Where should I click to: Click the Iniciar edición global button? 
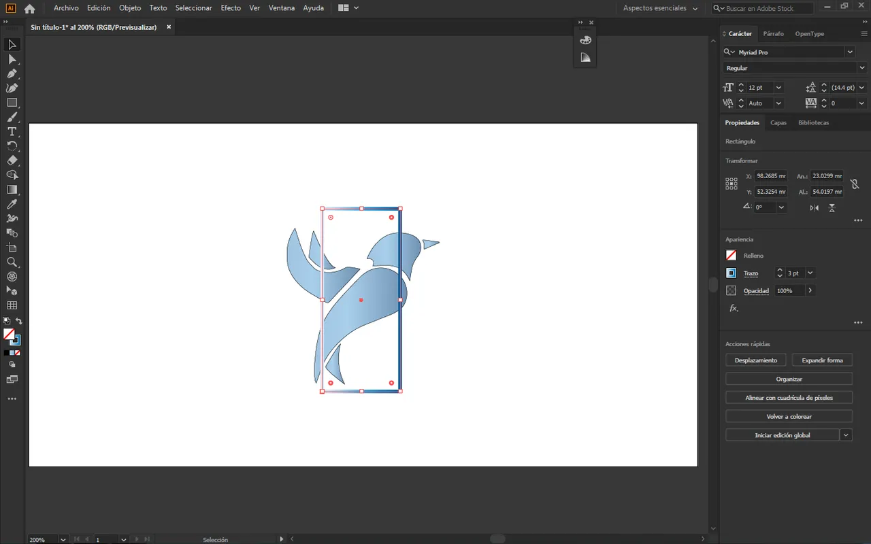pos(783,435)
